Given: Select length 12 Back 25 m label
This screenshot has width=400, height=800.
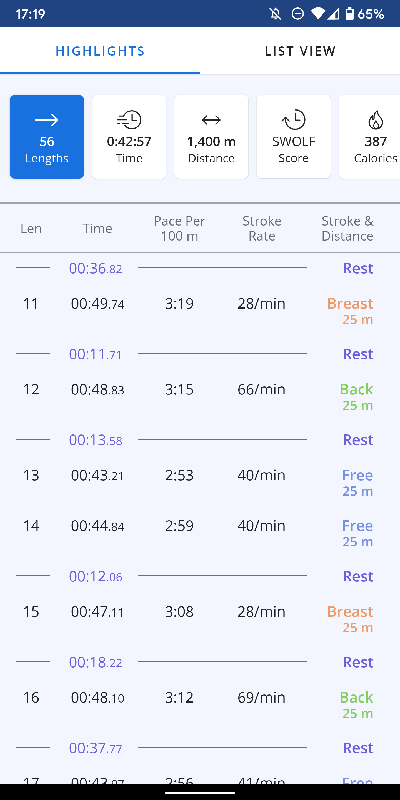Looking at the screenshot, I should 356,397.
